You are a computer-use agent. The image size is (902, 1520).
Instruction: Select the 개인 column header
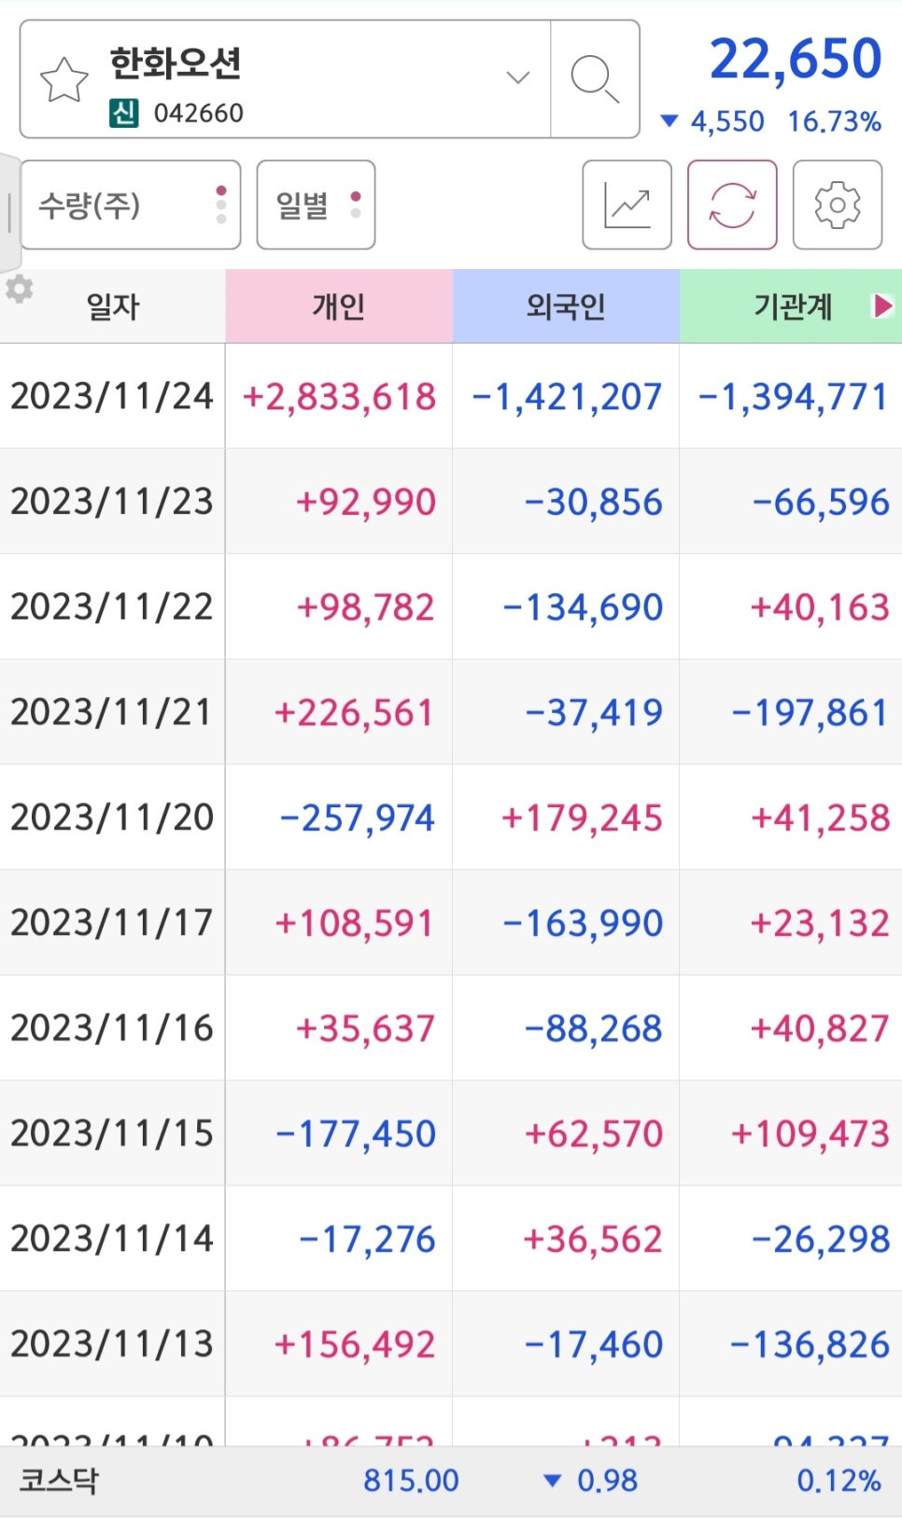339,306
